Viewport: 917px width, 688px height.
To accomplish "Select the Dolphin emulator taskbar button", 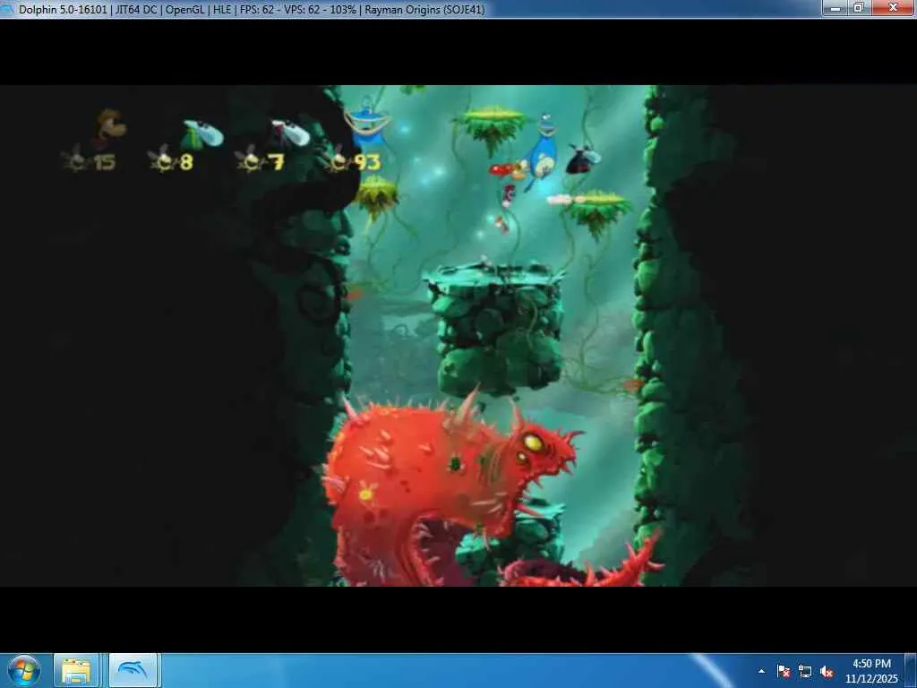I will [133, 671].
